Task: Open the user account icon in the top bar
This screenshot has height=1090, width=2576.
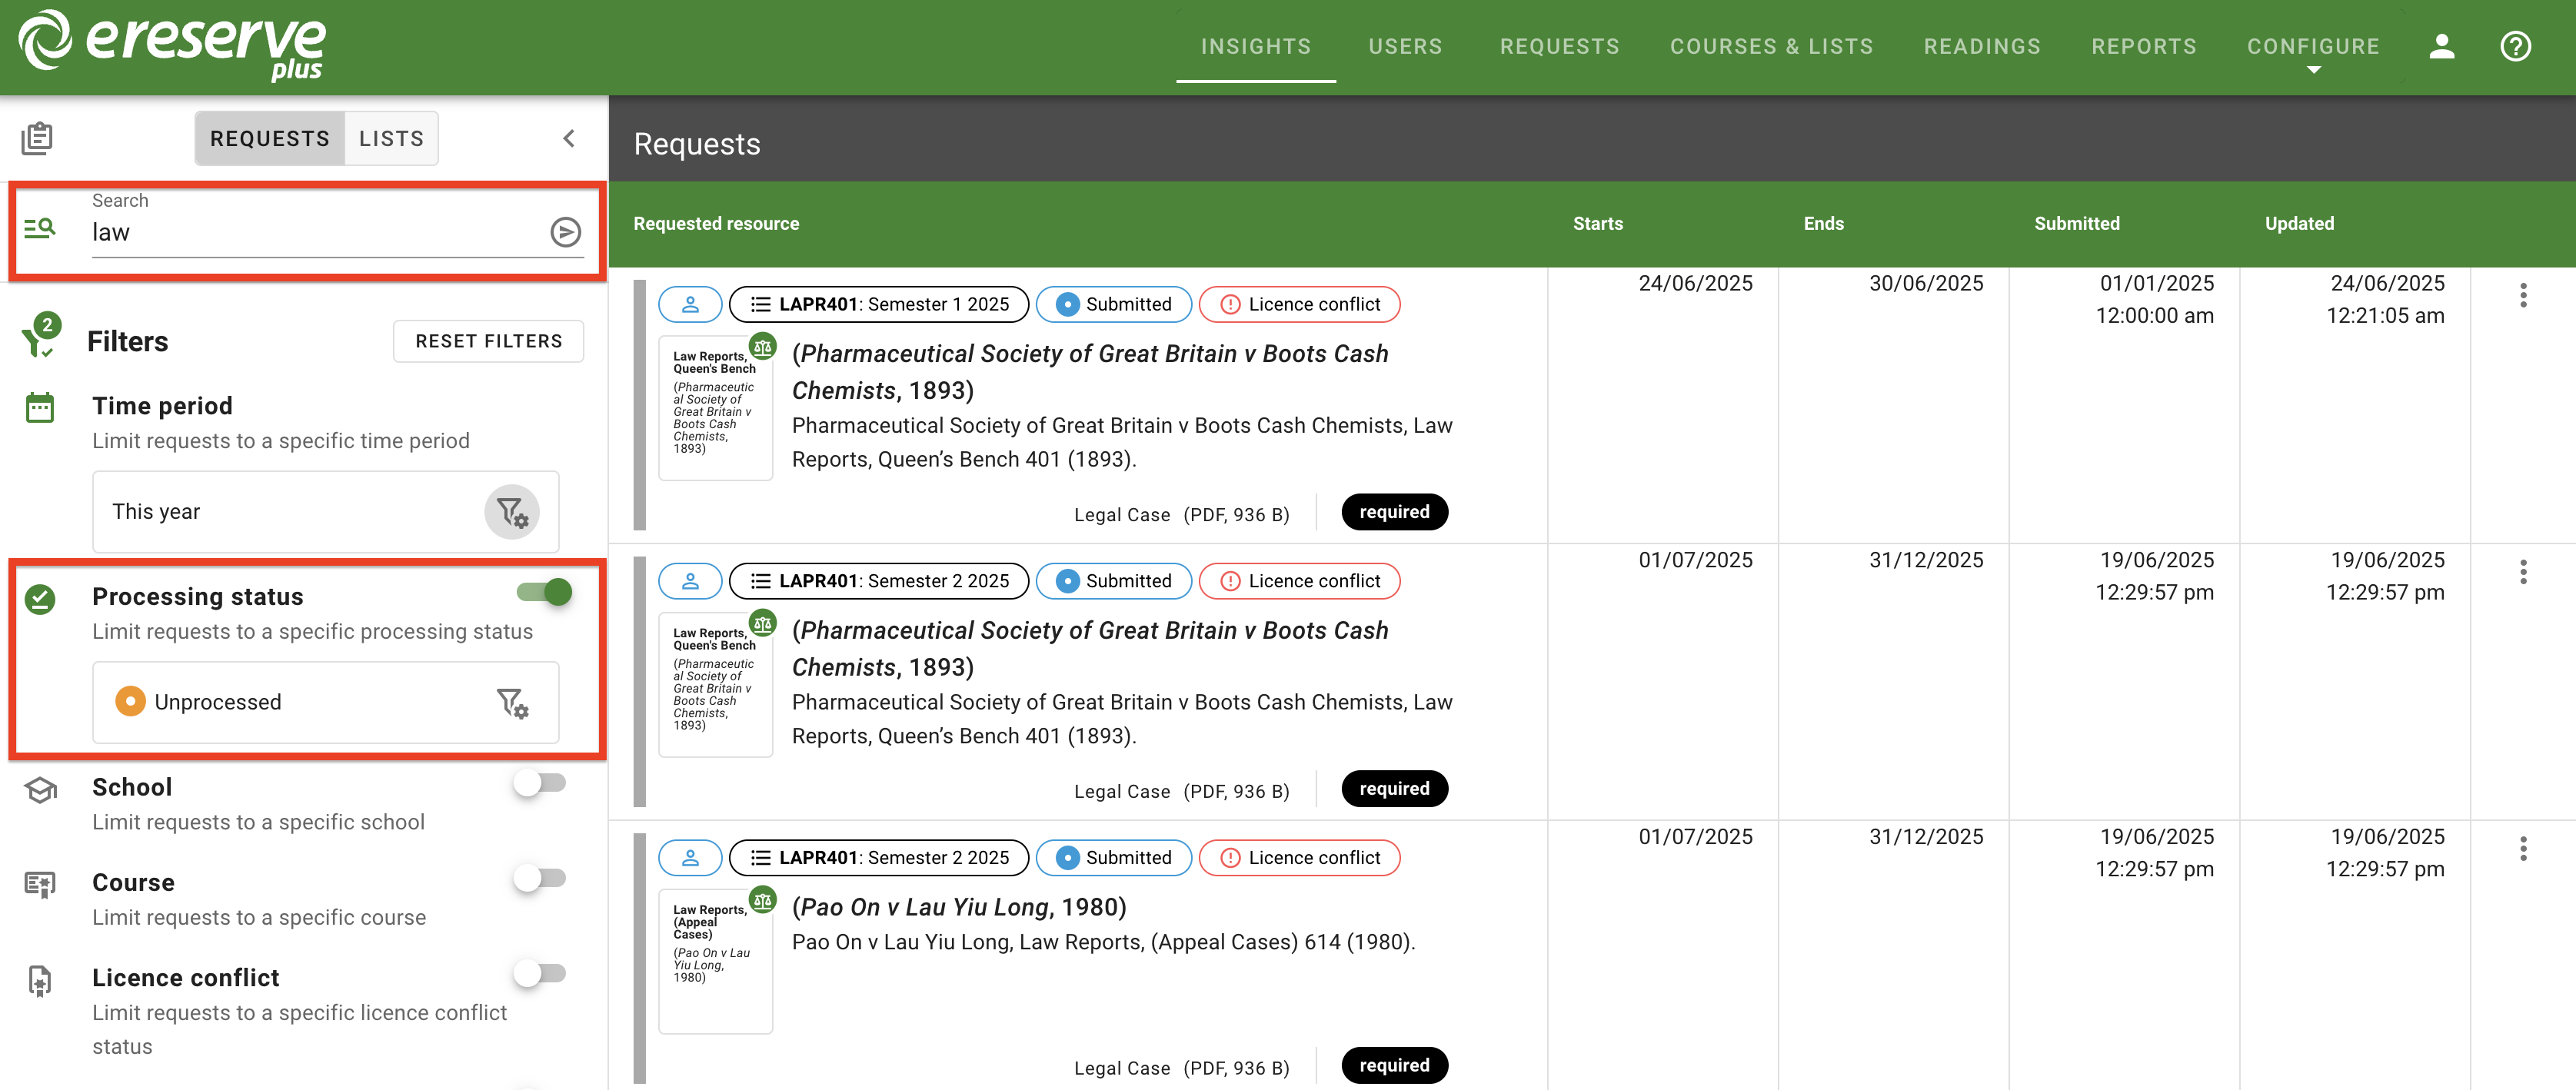Action: (x=2441, y=46)
